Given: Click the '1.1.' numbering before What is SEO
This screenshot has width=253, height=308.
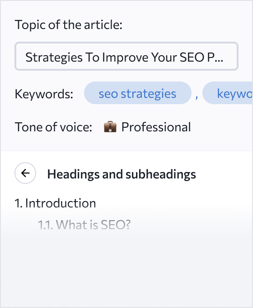Looking at the screenshot, I should coord(46,225).
